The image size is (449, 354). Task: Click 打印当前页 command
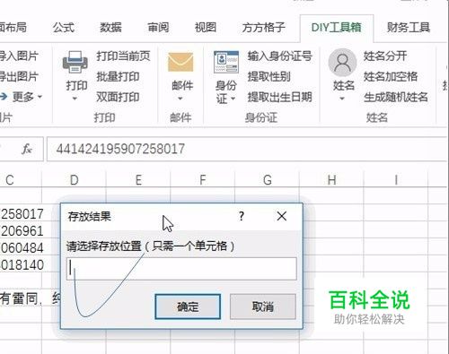(x=123, y=56)
